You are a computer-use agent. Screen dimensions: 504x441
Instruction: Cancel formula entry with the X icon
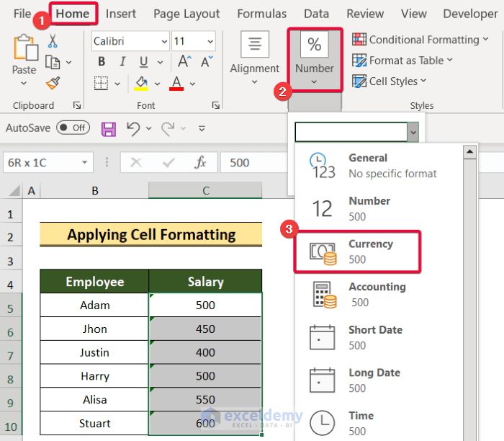pos(136,162)
